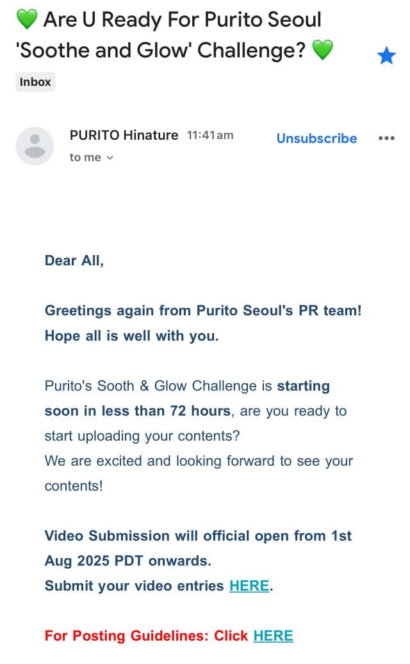Click the "Dear All," greeting line
Image resolution: width=410 pixels, height=664 pixels.
pyautogui.click(x=74, y=261)
